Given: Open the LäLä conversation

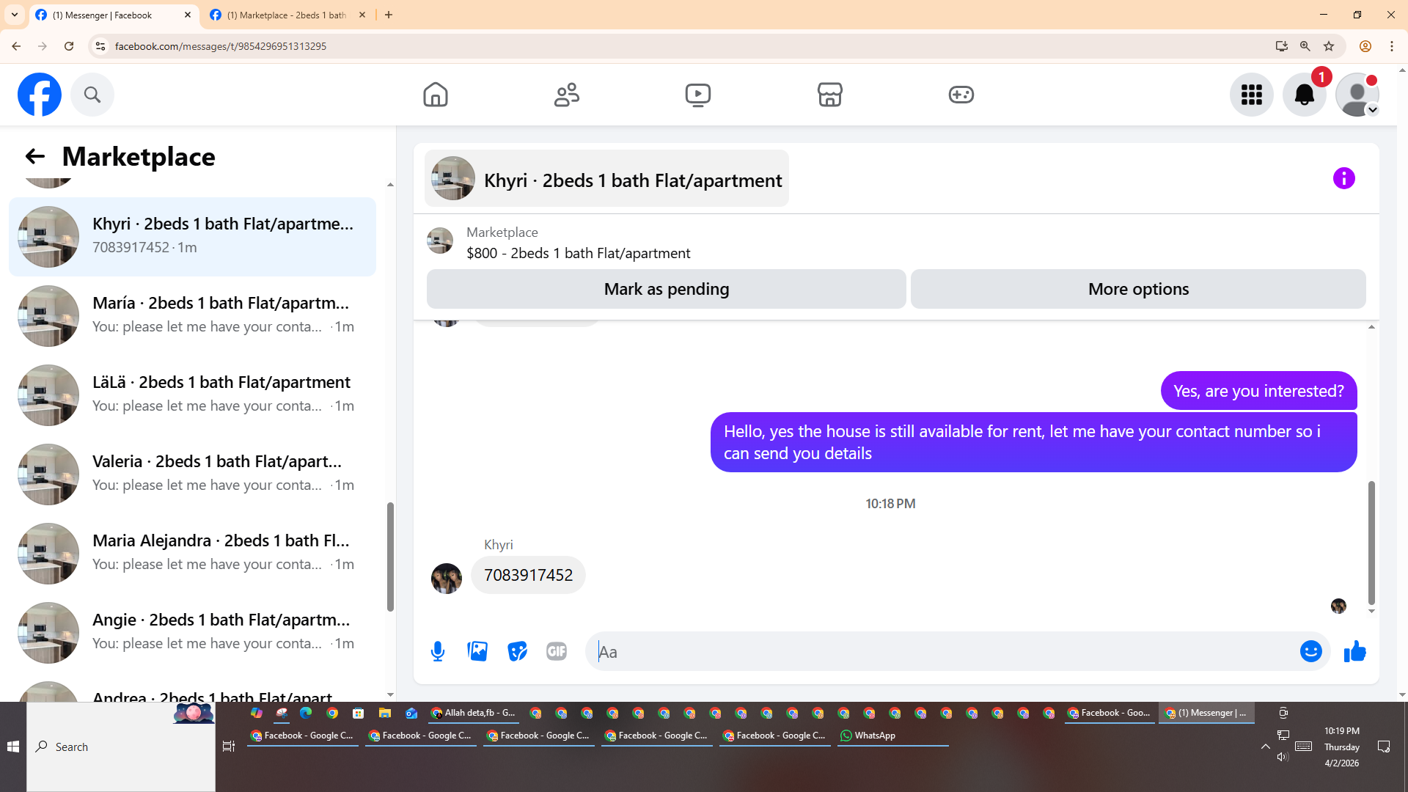Looking at the screenshot, I should [192, 395].
